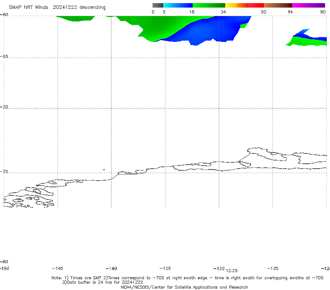Image resolution: width=330 pixels, height=290 pixels.
Task: Click the "-140" longitude axis label
Action: point(111,269)
